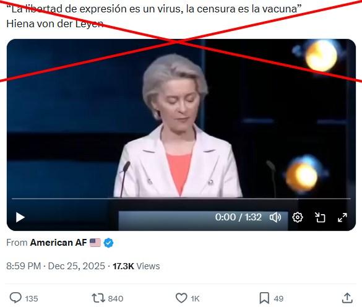This screenshot has width=362, height=307.
Task: Share the post via upload icon
Action: 347,298
